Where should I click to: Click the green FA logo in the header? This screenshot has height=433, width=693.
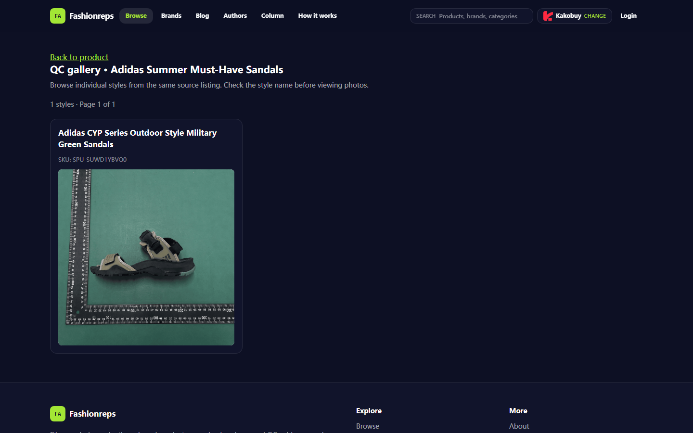pyautogui.click(x=58, y=16)
